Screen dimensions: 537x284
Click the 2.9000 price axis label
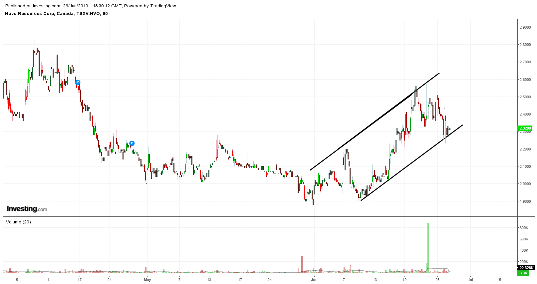pos(525,27)
